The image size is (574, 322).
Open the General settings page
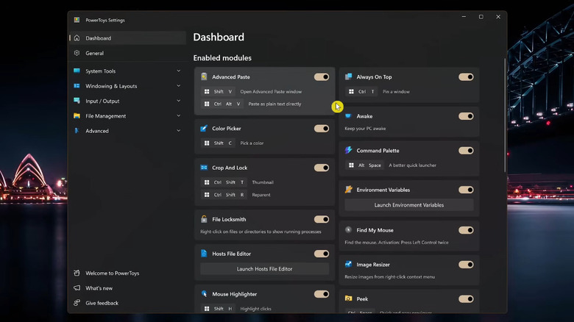click(x=128, y=53)
